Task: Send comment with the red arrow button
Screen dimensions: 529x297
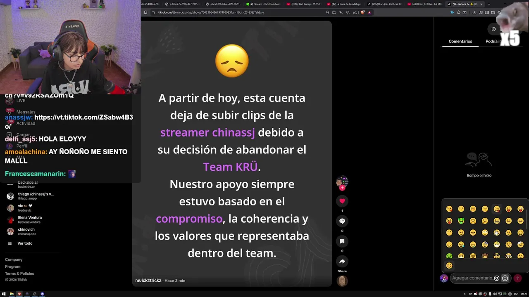Action: click(517, 278)
